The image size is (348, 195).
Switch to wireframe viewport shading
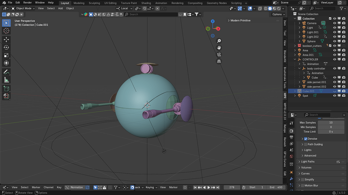(x=266, y=8)
